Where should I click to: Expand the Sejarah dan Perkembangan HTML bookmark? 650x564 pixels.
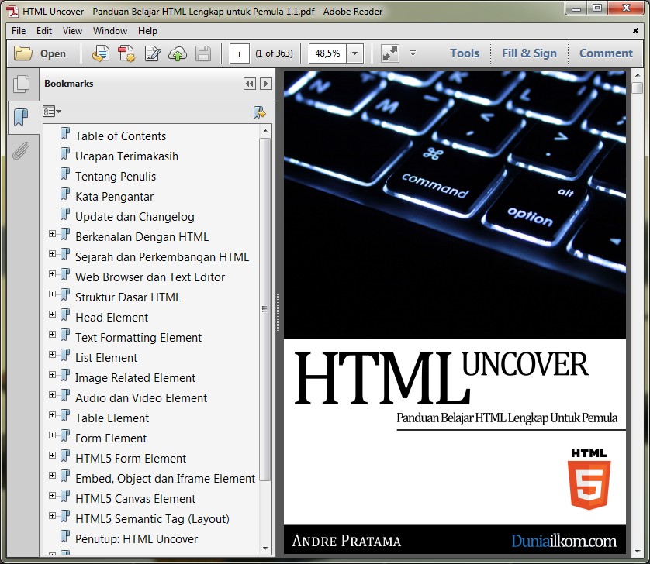[52, 254]
